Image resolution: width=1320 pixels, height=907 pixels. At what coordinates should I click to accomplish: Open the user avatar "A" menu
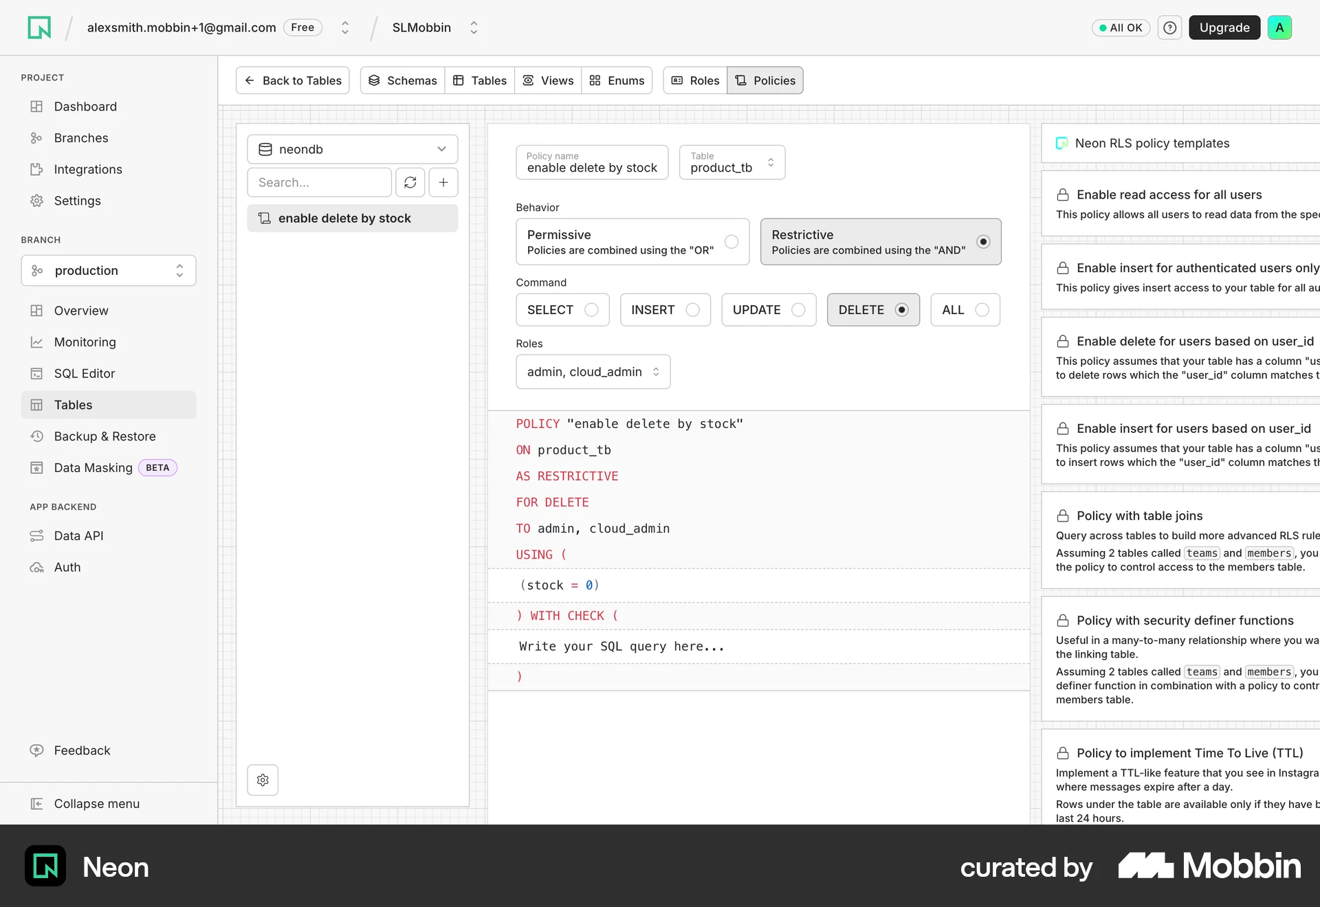coord(1279,27)
